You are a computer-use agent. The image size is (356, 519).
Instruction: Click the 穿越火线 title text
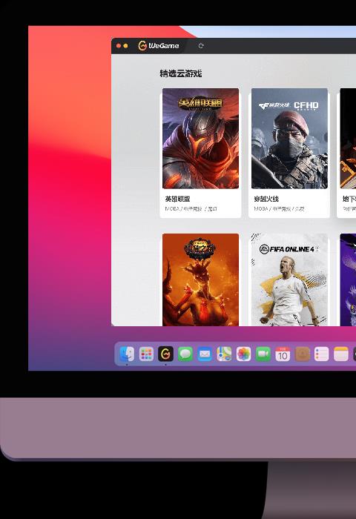(x=266, y=199)
